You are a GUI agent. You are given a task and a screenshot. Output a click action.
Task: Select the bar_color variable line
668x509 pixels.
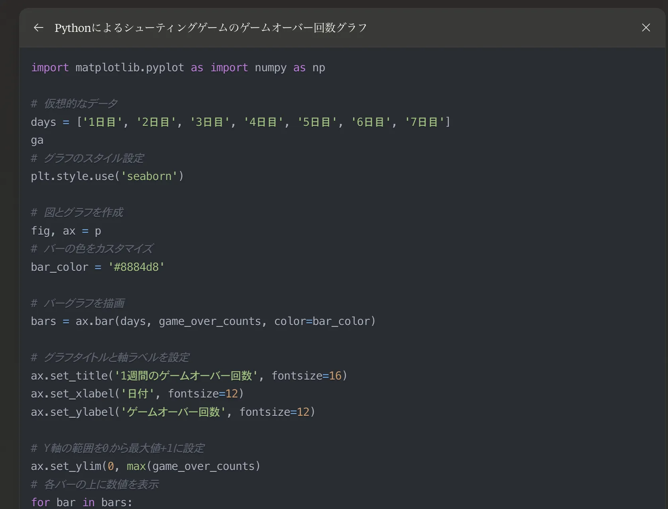click(x=97, y=267)
